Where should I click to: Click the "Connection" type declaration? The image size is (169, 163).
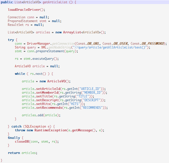tap(17, 17)
